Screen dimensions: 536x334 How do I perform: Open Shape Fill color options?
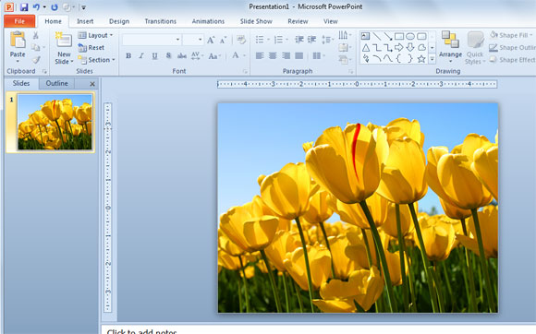click(x=511, y=35)
